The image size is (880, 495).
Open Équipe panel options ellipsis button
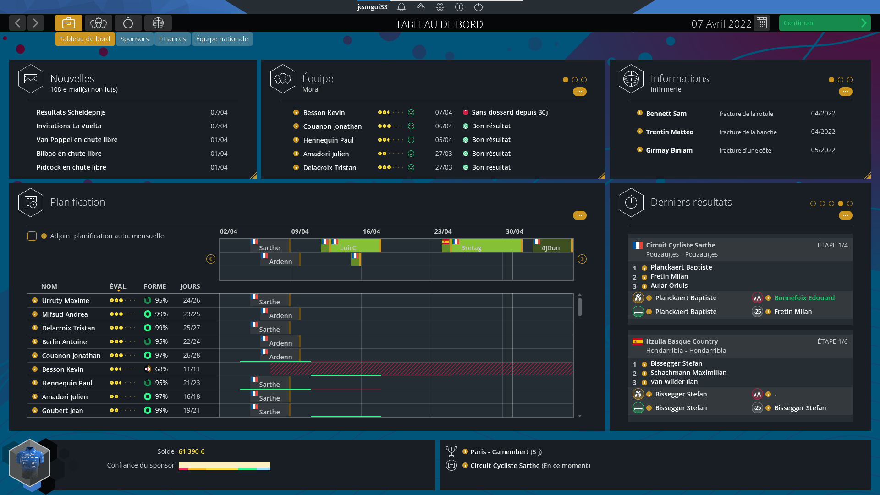tap(580, 92)
